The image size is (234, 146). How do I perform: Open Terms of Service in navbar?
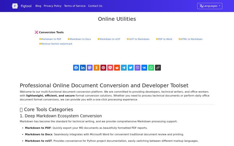[75, 6]
